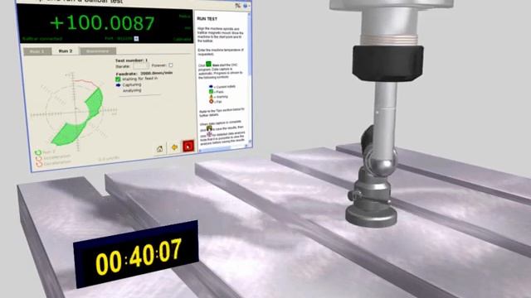Click the data analysis icon in help text
531x298 pixels.
(x=209, y=134)
